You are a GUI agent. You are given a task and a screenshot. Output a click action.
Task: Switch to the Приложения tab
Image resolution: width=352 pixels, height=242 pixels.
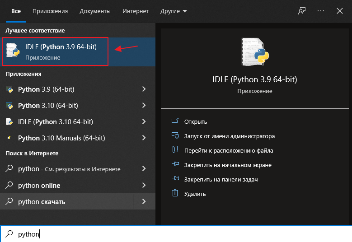[x=50, y=11]
